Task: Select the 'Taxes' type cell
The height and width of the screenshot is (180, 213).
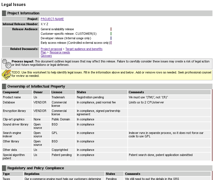Action: coord(12,179)
